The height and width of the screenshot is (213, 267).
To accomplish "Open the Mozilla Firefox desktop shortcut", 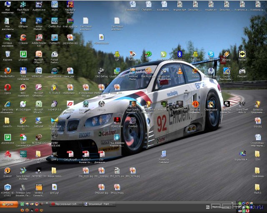I will 7,71.
